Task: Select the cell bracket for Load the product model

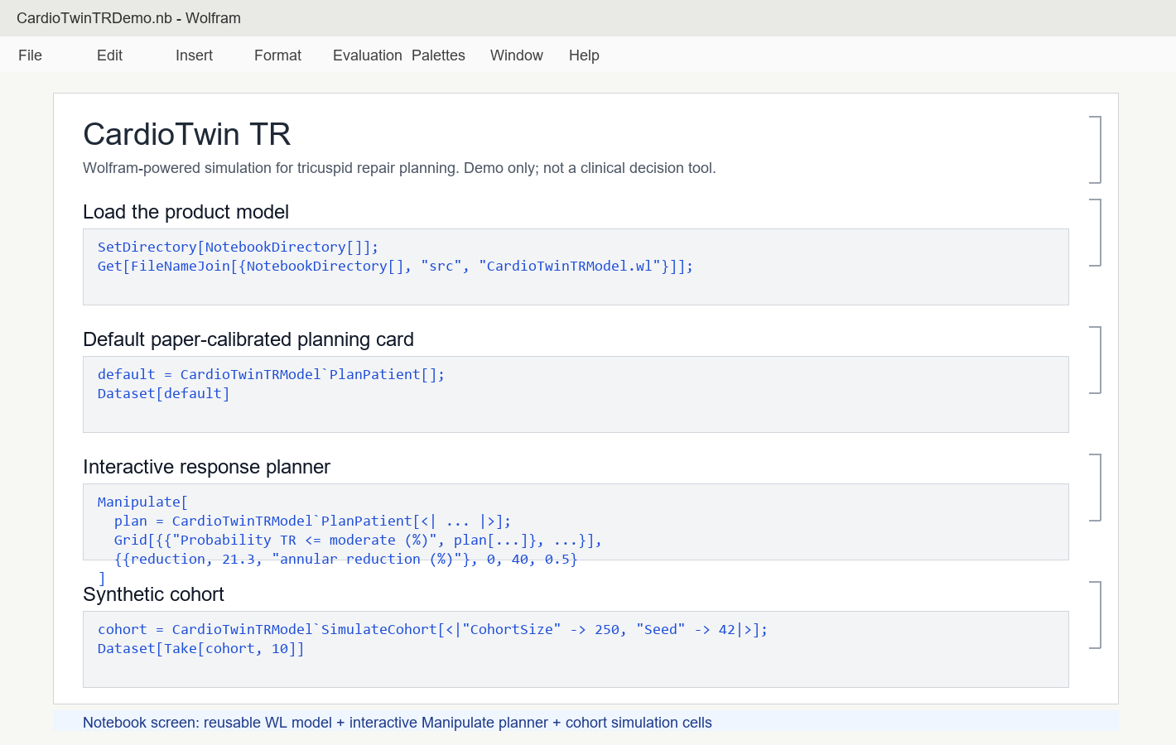Action: point(1095,233)
